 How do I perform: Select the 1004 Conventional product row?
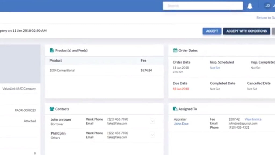point(104,70)
